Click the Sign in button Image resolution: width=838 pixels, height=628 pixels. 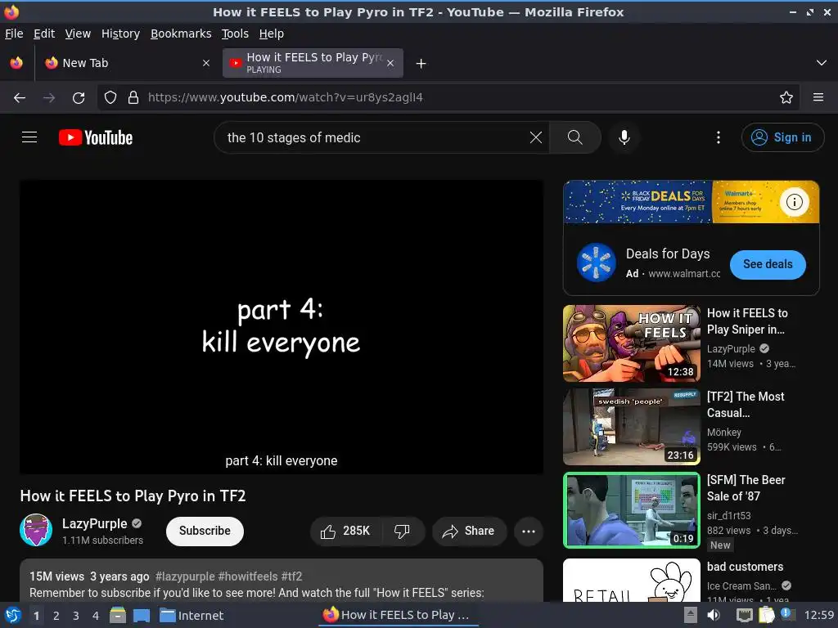coord(782,137)
